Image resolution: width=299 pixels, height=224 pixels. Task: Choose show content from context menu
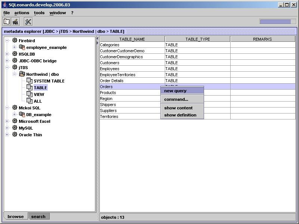click(182, 108)
